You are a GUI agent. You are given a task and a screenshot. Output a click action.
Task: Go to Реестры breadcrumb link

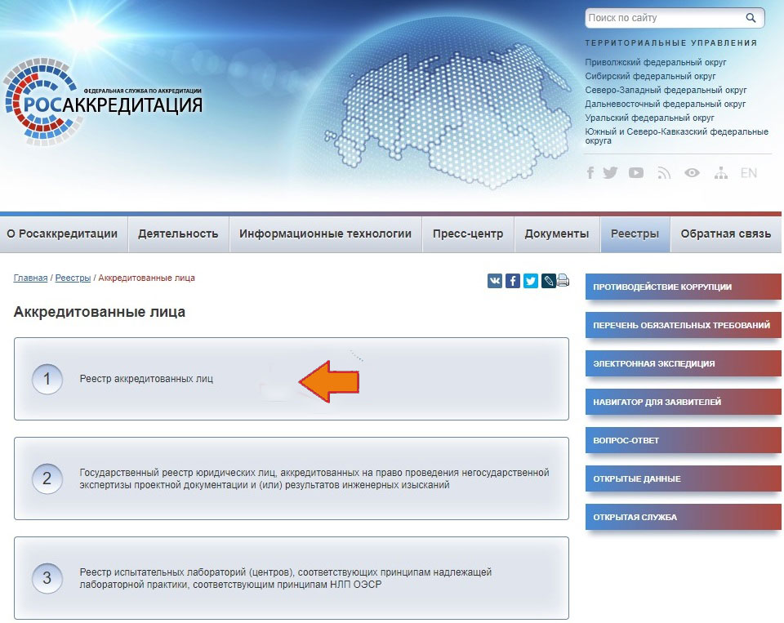point(73,278)
